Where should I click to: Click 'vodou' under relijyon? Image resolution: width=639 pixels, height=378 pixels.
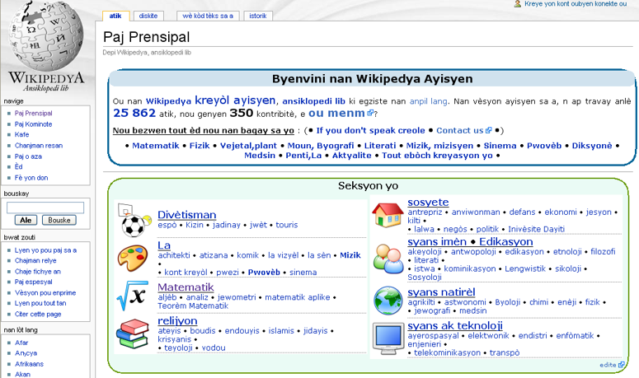tap(214, 348)
